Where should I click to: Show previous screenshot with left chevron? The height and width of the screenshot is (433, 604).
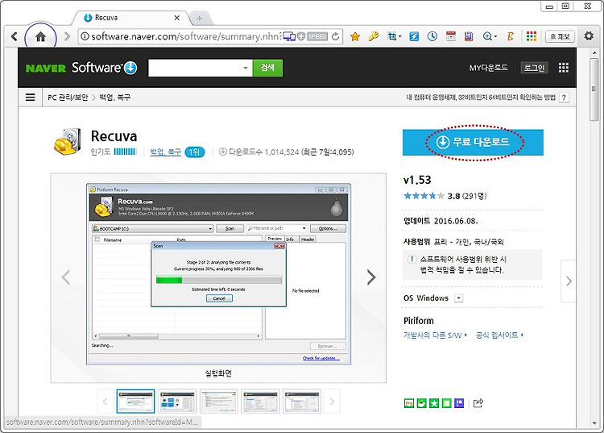coord(66,277)
